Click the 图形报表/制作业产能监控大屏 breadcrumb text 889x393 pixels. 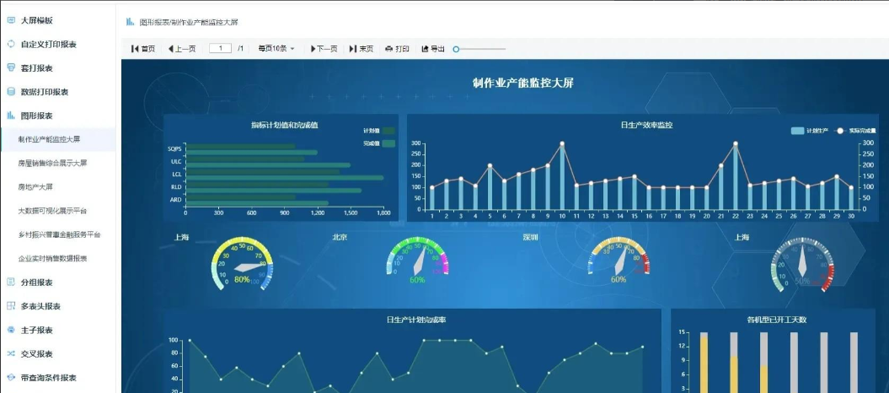pos(188,22)
